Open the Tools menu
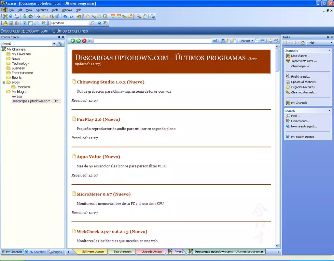Viewport: 334px width, 261px height. 55,10
